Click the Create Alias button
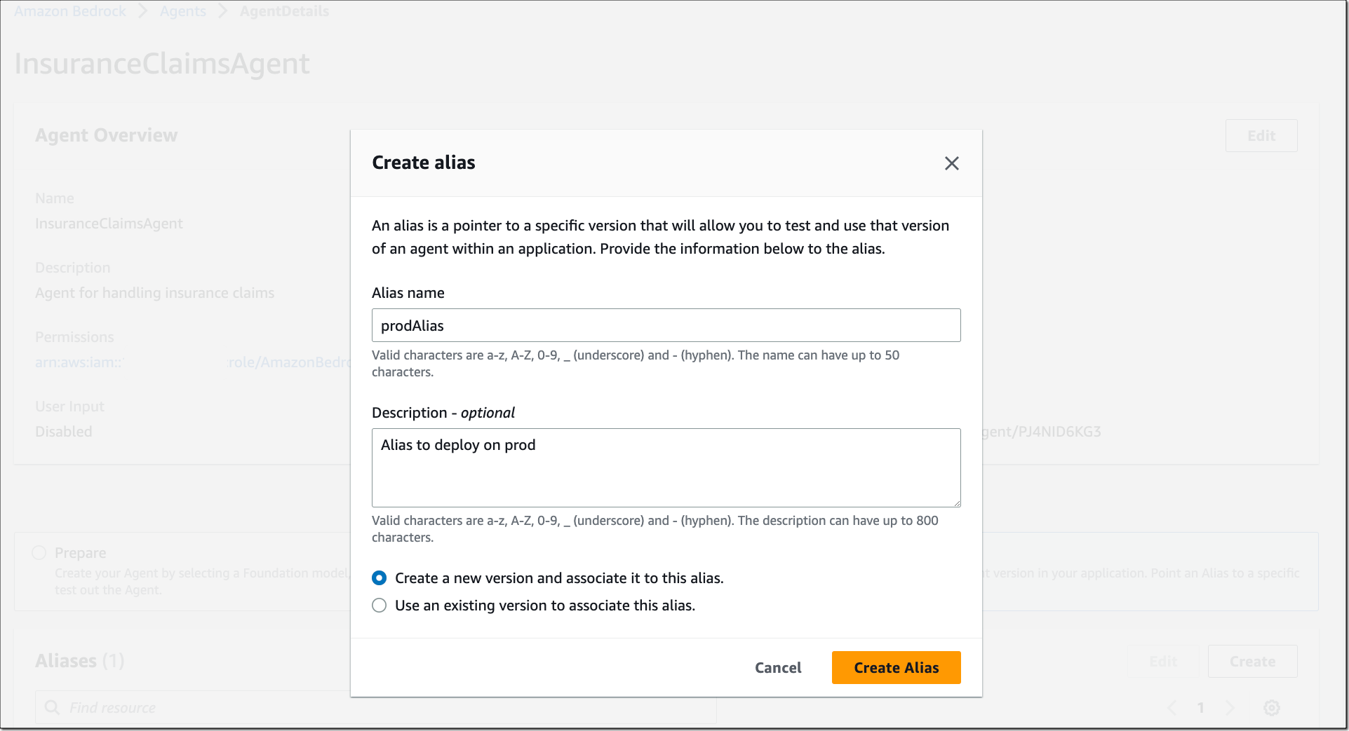The height and width of the screenshot is (731, 1349). pos(896,667)
